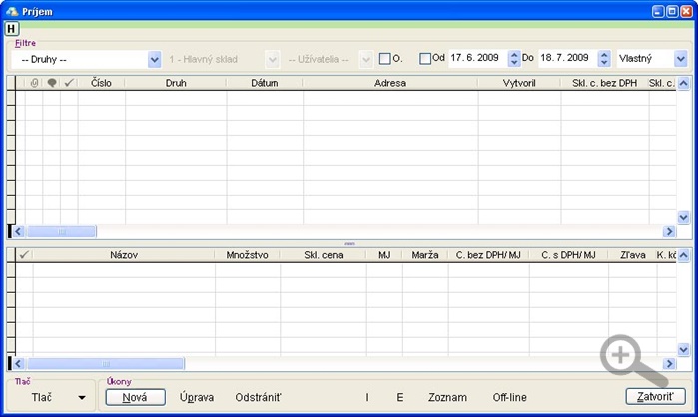Click the comment bubble column header
This screenshot has height=417, width=698.
click(52, 83)
